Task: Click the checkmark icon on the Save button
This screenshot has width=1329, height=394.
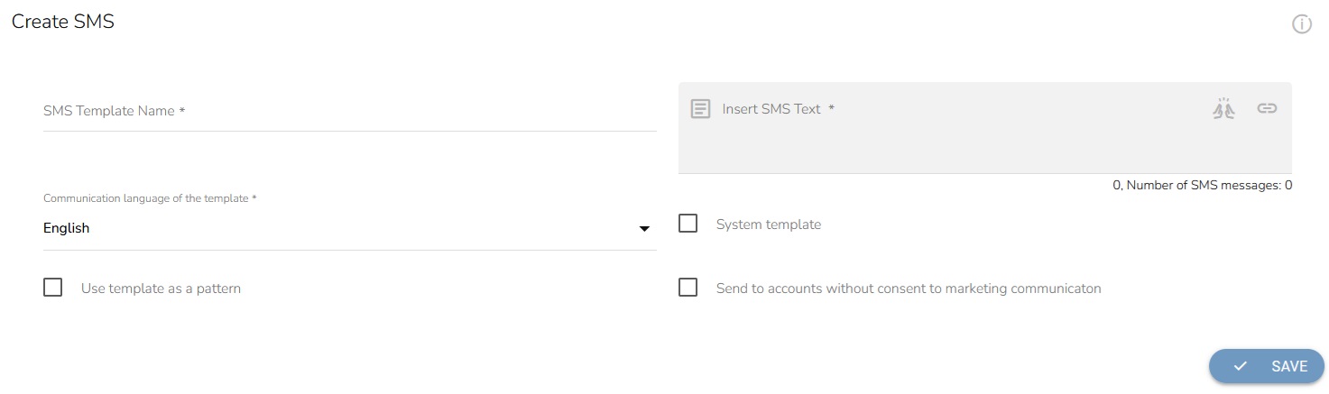Action: click(1241, 366)
